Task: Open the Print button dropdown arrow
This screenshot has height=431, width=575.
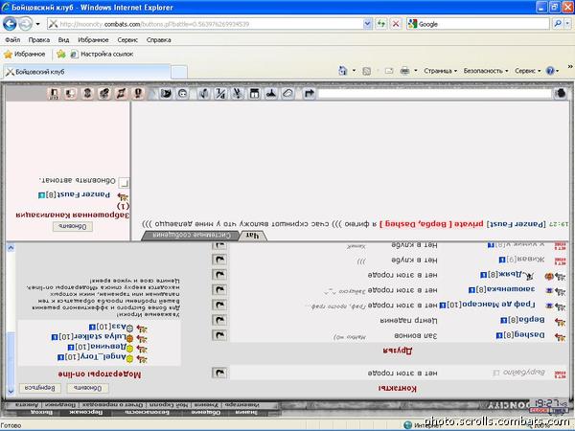Action: (415, 71)
